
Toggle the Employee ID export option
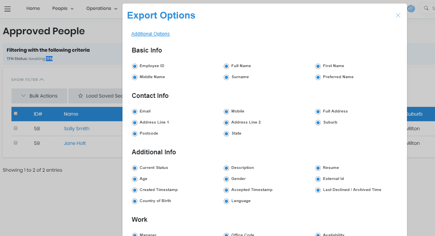(135, 66)
